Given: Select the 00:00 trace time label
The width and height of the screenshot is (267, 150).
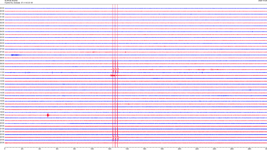Looking at the screenshot, I should [2, 8].
